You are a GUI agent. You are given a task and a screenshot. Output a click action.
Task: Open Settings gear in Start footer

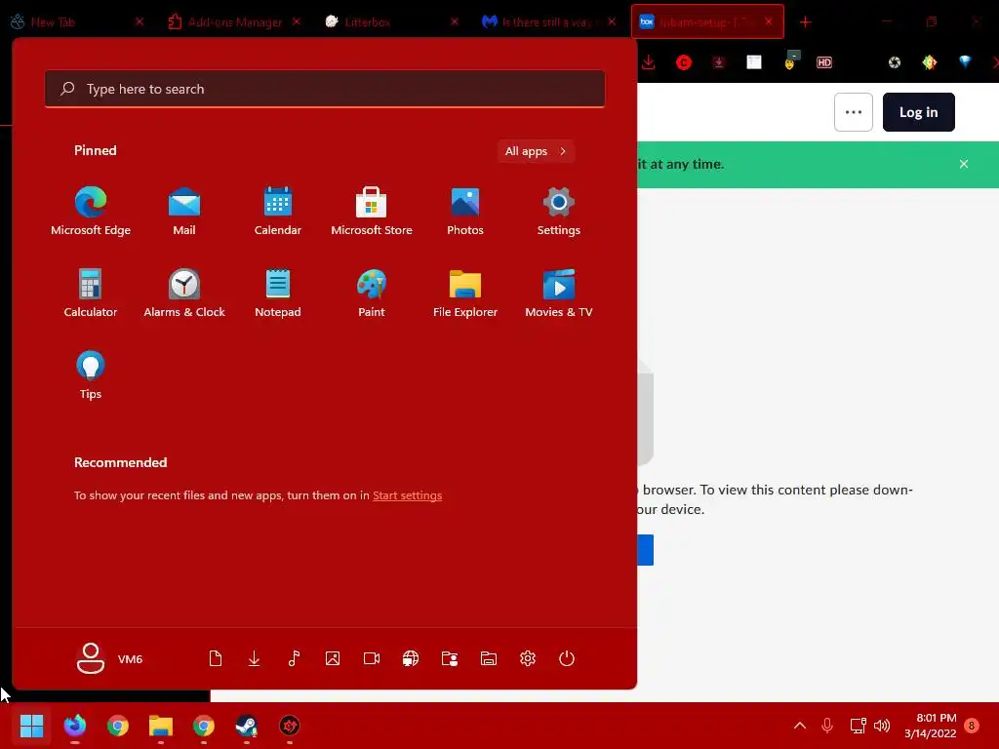point(528,658)
